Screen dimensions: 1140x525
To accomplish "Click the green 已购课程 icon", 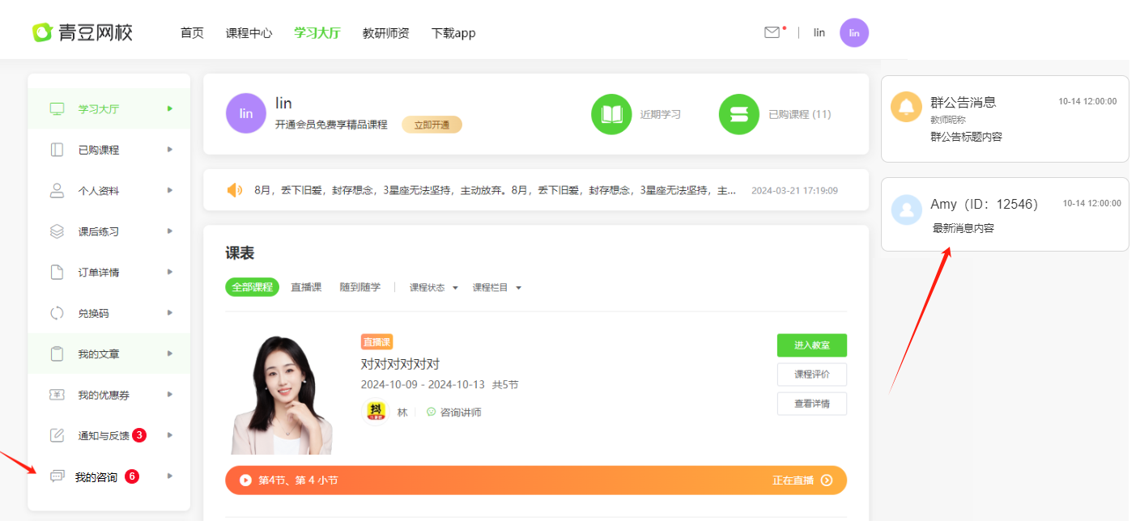I will click(738, 114).
